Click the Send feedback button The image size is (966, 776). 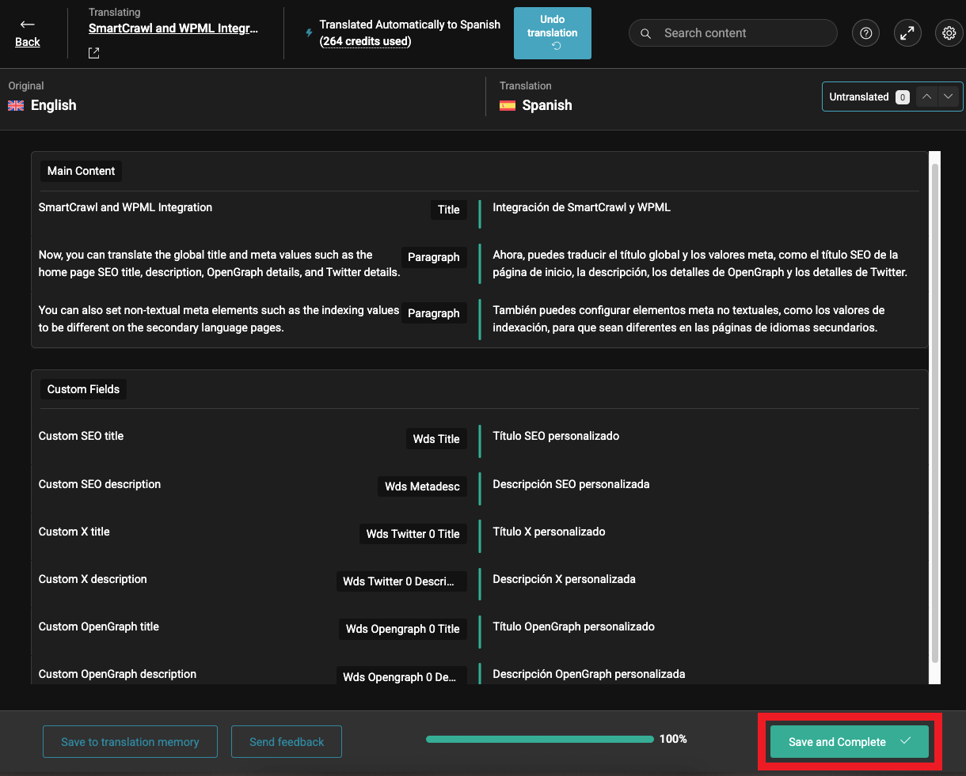coord(287,741)
